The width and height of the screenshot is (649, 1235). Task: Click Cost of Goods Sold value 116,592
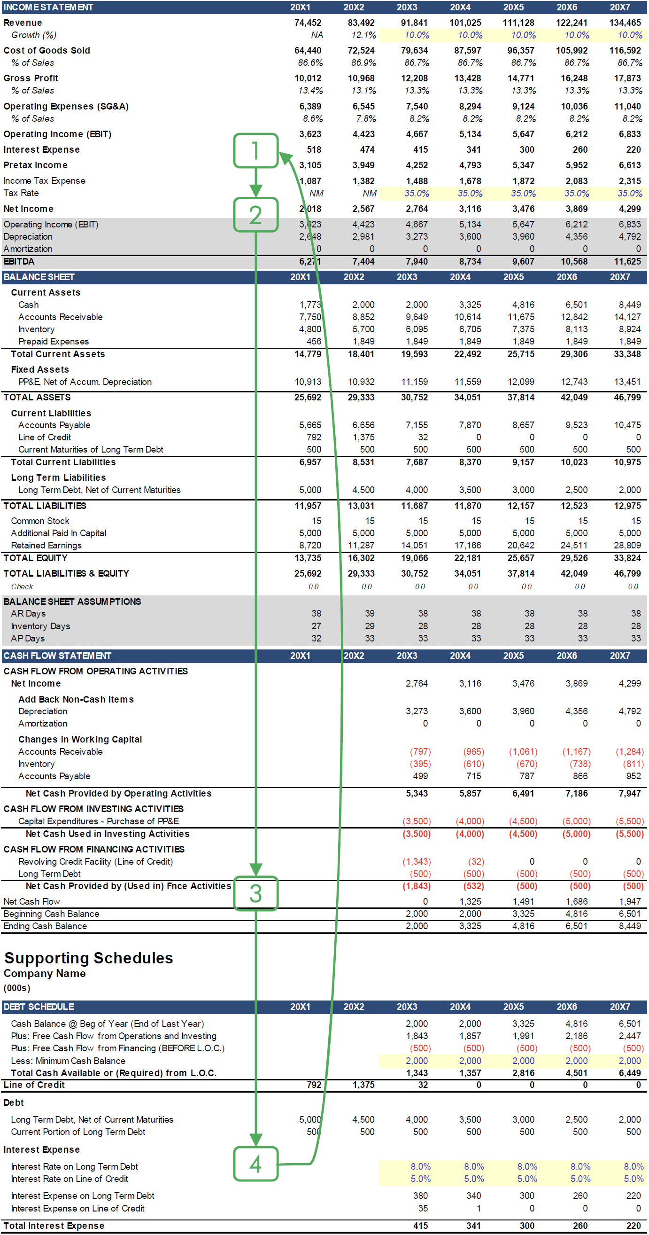(x=625, y=50)
